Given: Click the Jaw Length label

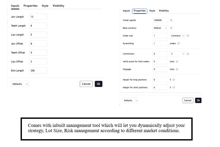Looking at the screenshot, I should tap(17, 17).
